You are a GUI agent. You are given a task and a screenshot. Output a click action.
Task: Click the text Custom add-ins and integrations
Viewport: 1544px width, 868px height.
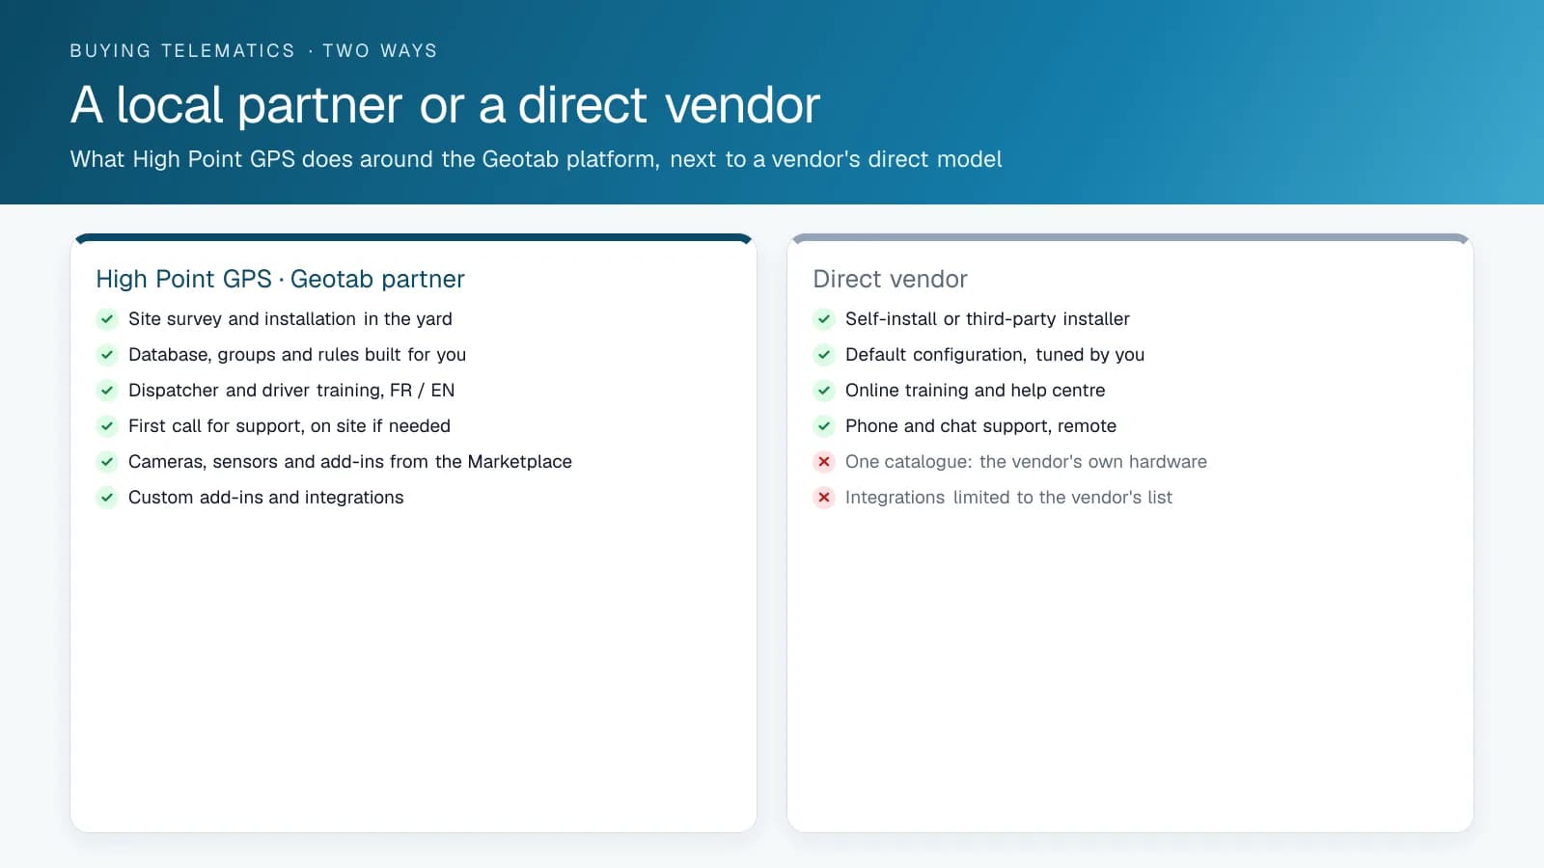[x=266, y=498]
